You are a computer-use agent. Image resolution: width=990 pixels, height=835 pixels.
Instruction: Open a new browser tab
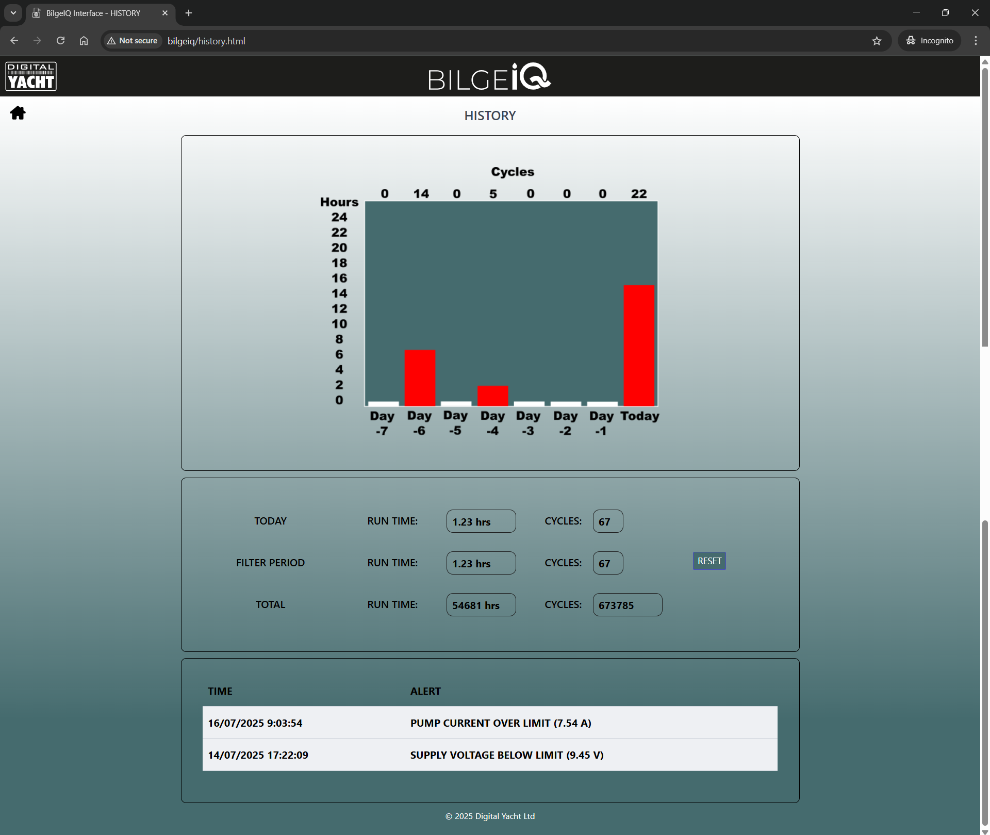[x=189, y=13]
